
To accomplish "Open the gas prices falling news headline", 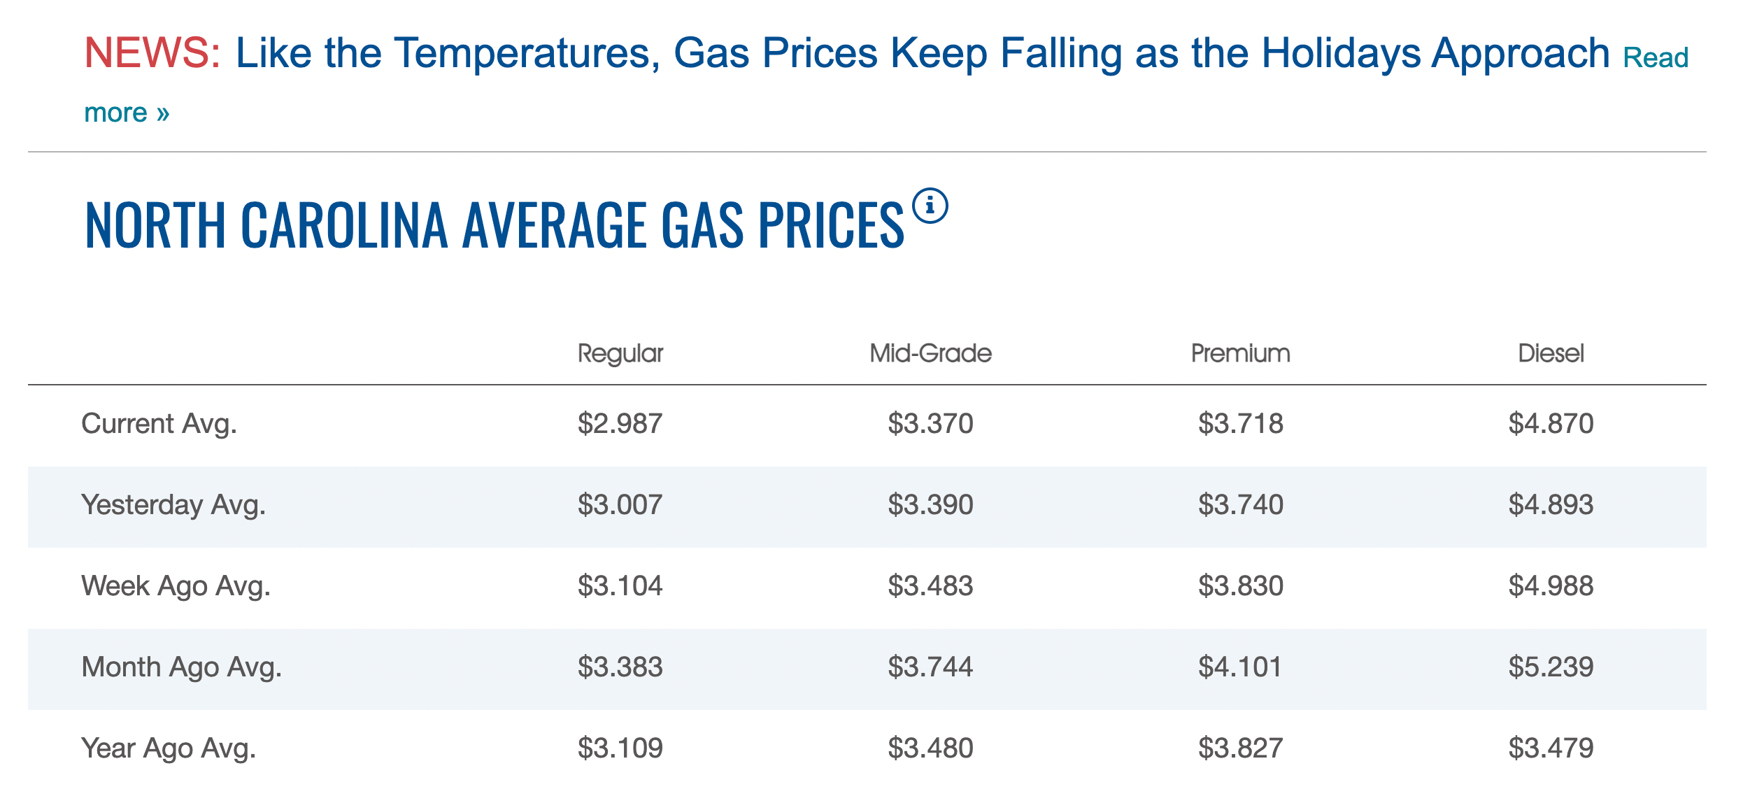I will (x=922, y=53).
